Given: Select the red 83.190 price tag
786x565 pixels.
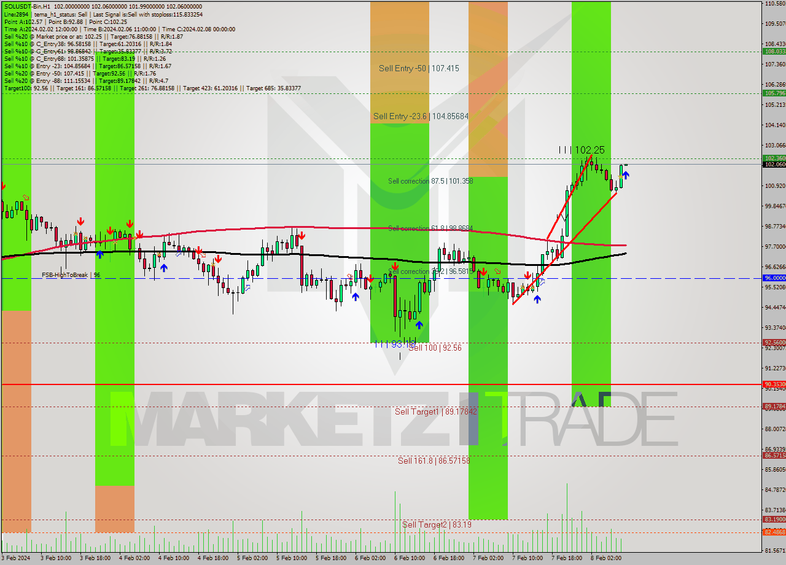Looking at the screenshot, I should pos(774,519).
